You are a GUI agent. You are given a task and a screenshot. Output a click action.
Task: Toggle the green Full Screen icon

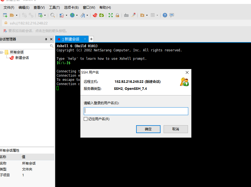coord(111,15)
